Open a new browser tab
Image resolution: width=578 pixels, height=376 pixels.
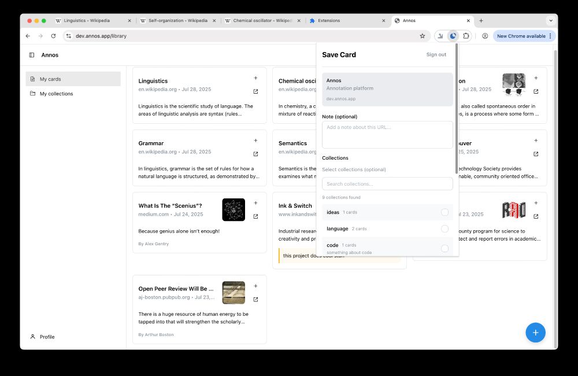pyautogui.click(x=481, y=21)
